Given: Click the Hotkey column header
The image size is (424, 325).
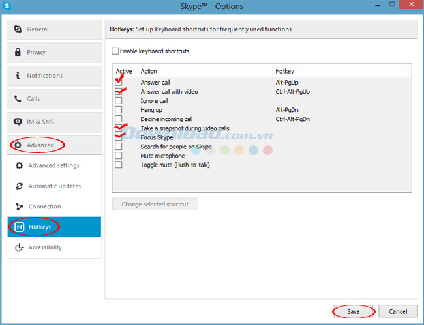Looking at the screenshot, I should coord(337,71).
